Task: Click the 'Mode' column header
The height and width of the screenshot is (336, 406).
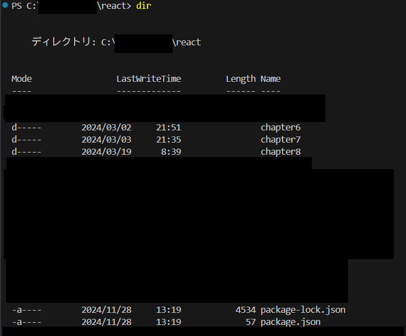Action: pyautogui.click(x=22, y=78)
